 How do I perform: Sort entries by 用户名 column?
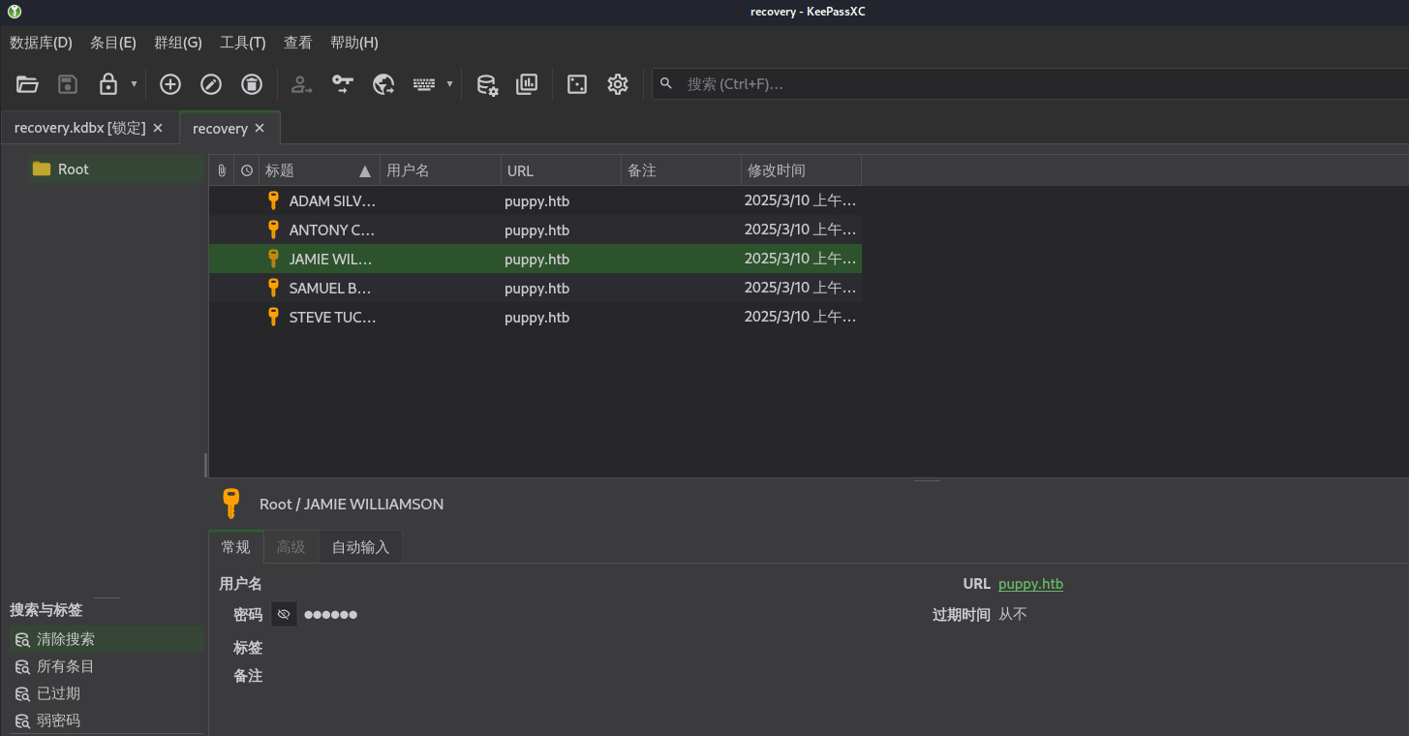point(441,170)
